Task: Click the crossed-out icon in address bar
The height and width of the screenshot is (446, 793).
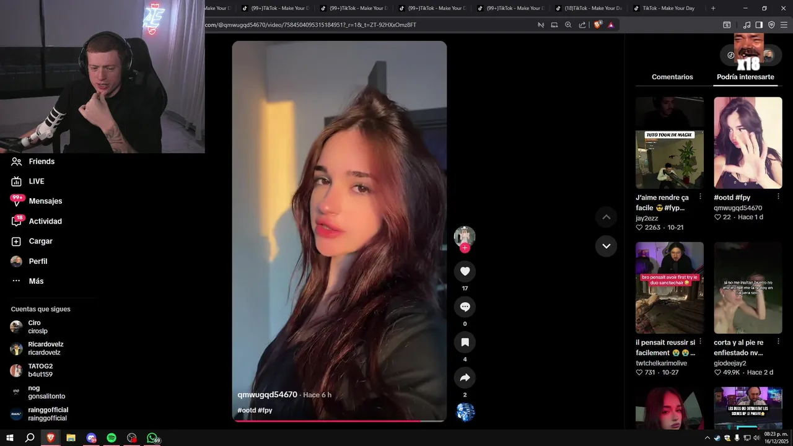Action: (541, 25)
